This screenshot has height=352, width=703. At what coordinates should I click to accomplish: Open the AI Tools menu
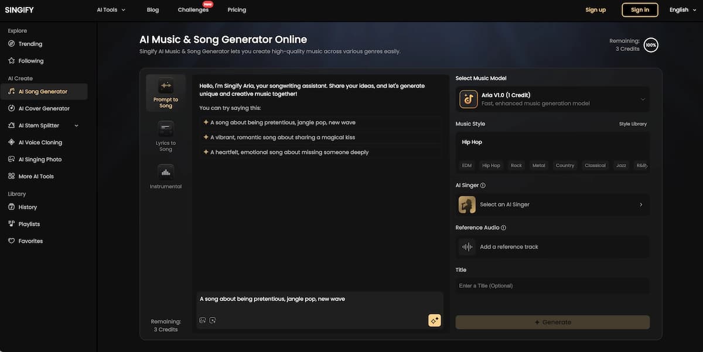tap(111, 10)
